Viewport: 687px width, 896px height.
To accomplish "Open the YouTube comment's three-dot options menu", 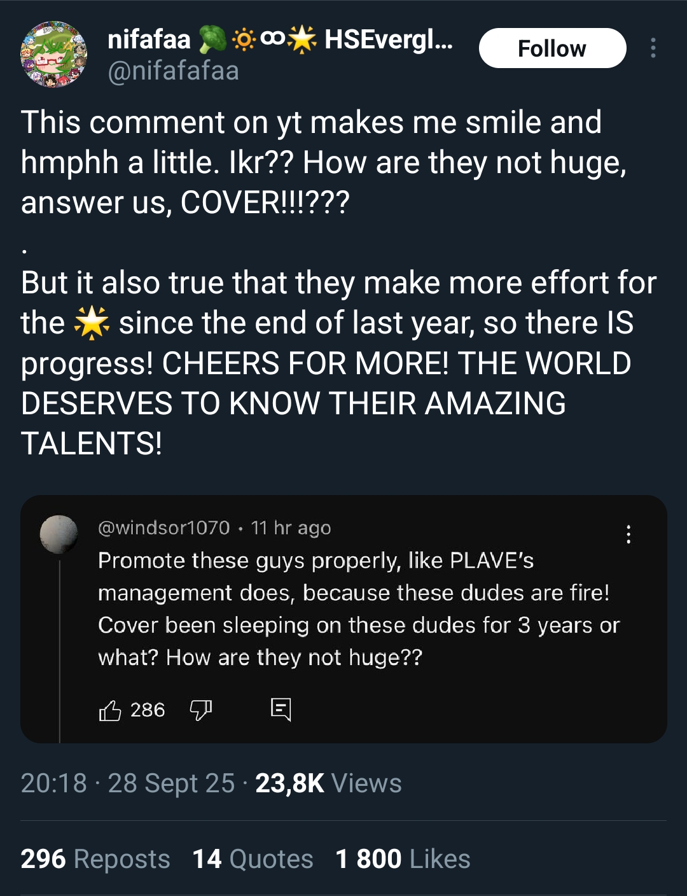I will point(628,535).
